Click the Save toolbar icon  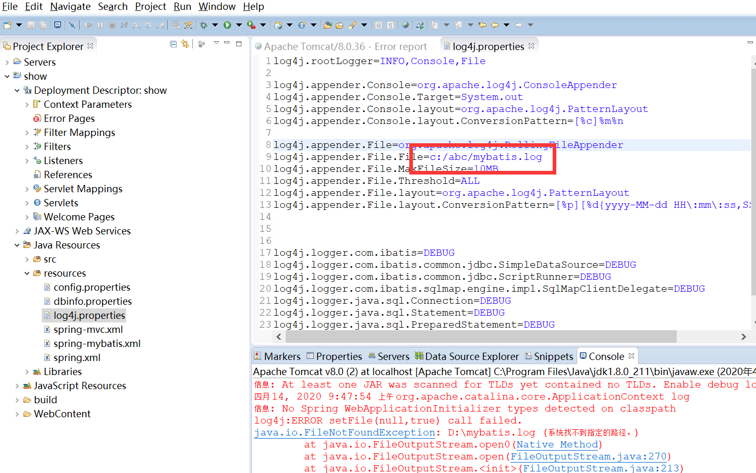tap(31, 25)
